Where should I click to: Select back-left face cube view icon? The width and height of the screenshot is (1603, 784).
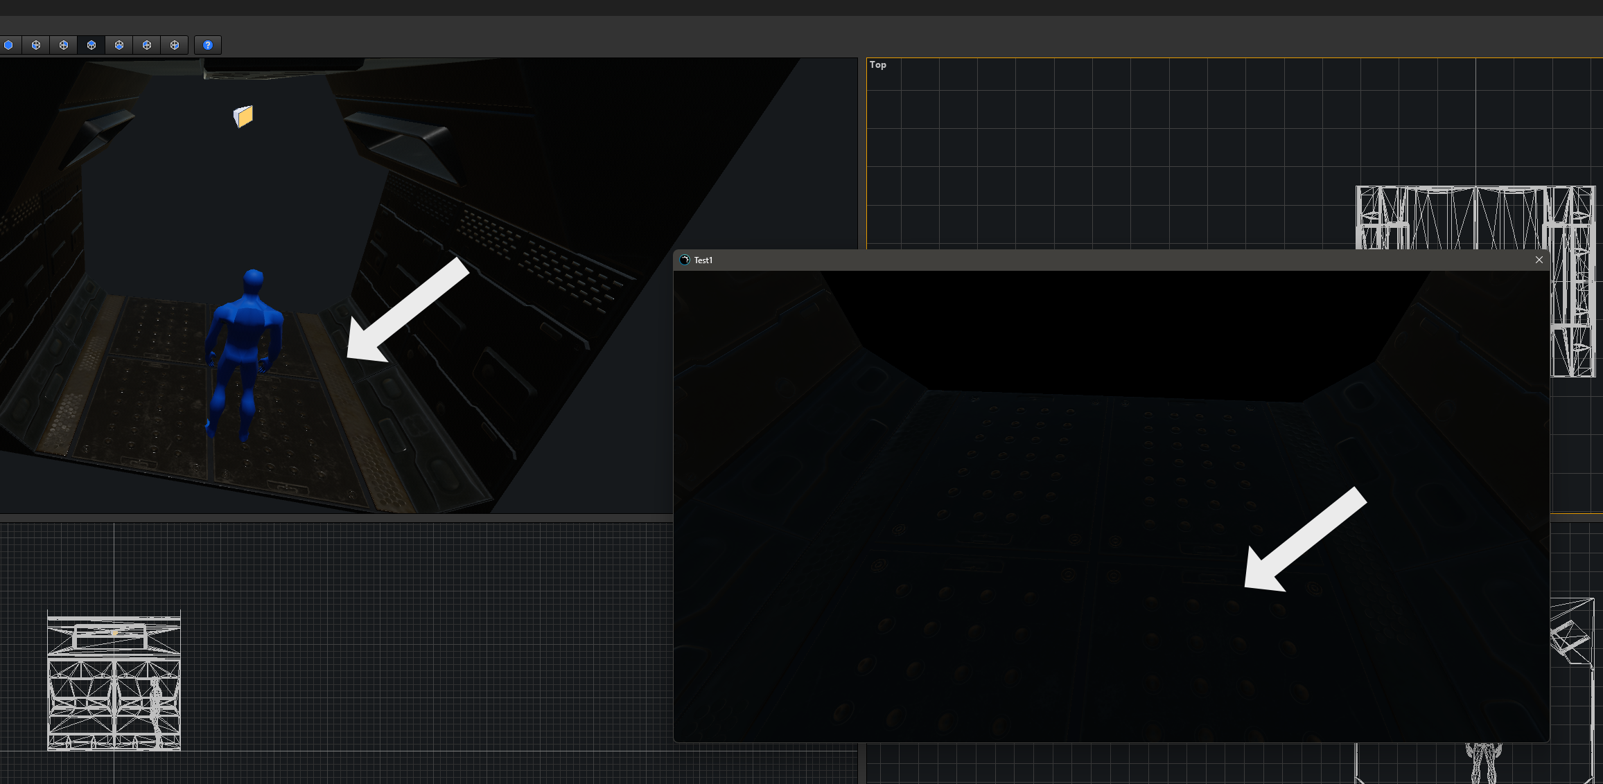(x=147, y=45)
